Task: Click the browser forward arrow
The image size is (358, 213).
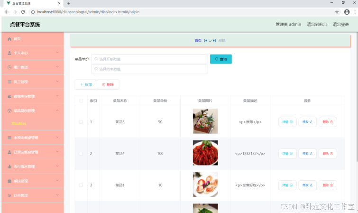Action: [x=15, y=12]
